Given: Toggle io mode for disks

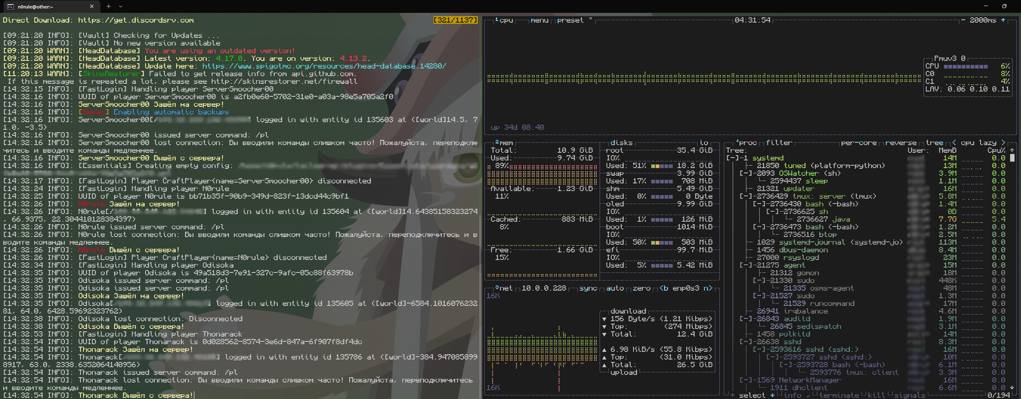Looking at the screenshot, I should click(704, 143).
